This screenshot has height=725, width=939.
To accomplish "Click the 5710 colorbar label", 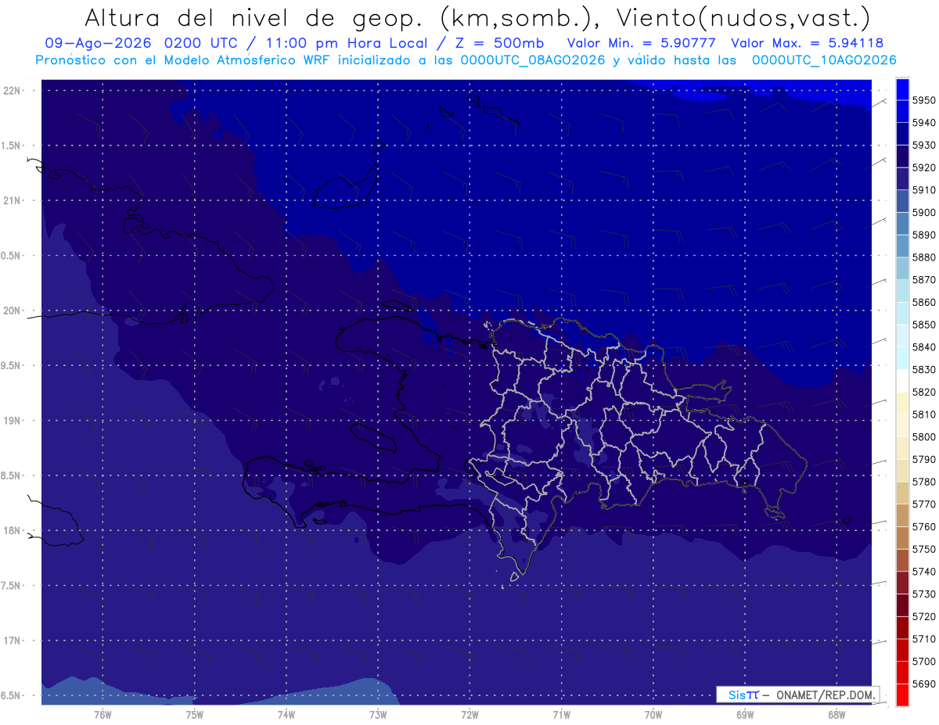I will [924, 639].
